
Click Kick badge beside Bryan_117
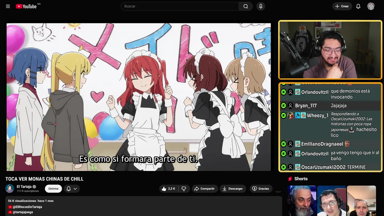pos(283,106)
